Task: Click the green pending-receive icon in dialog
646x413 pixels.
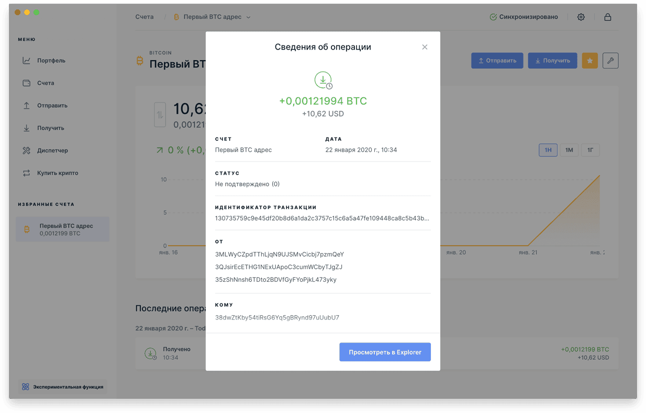Action: point(323,80)
